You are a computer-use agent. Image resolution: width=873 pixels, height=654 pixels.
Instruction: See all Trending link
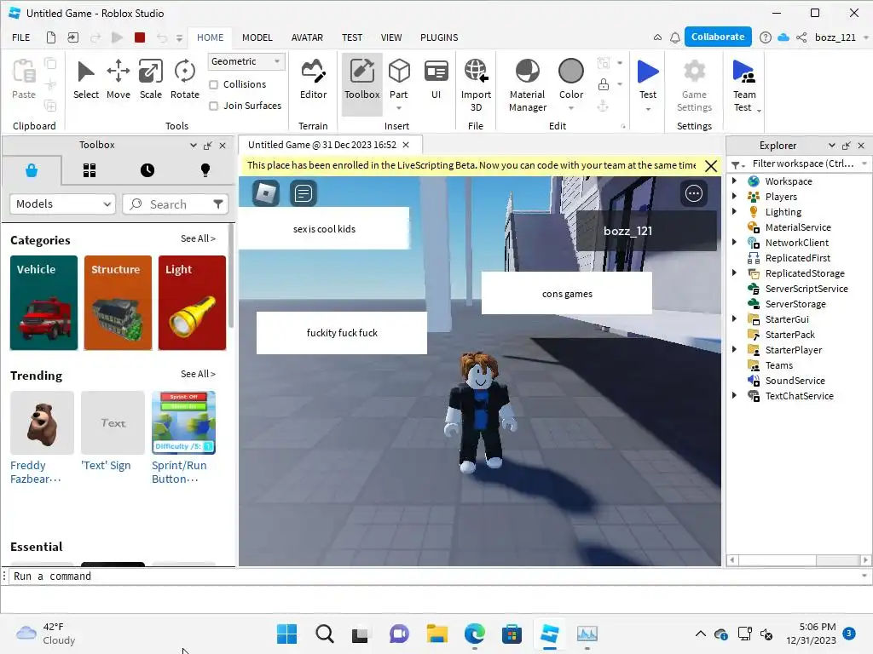coord(198,375)
